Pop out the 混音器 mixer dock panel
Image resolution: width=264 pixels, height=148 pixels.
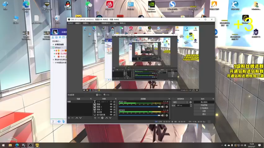(169, 99)
